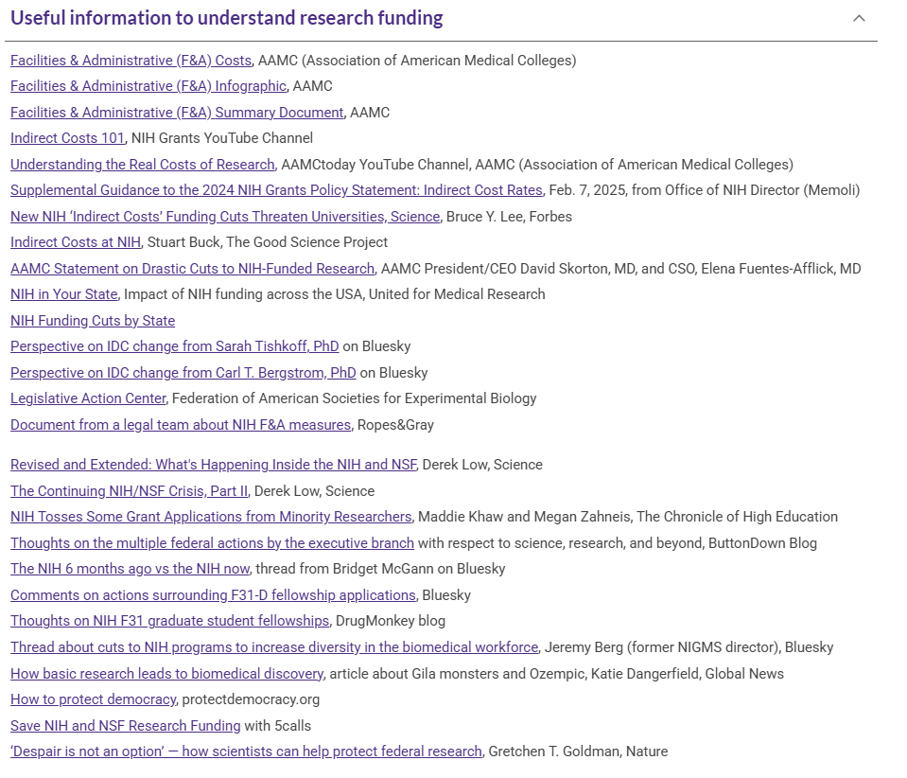Open The Continuing NIH/NSF Crisis, Part II
907x778 pixels.
[129, 491]
